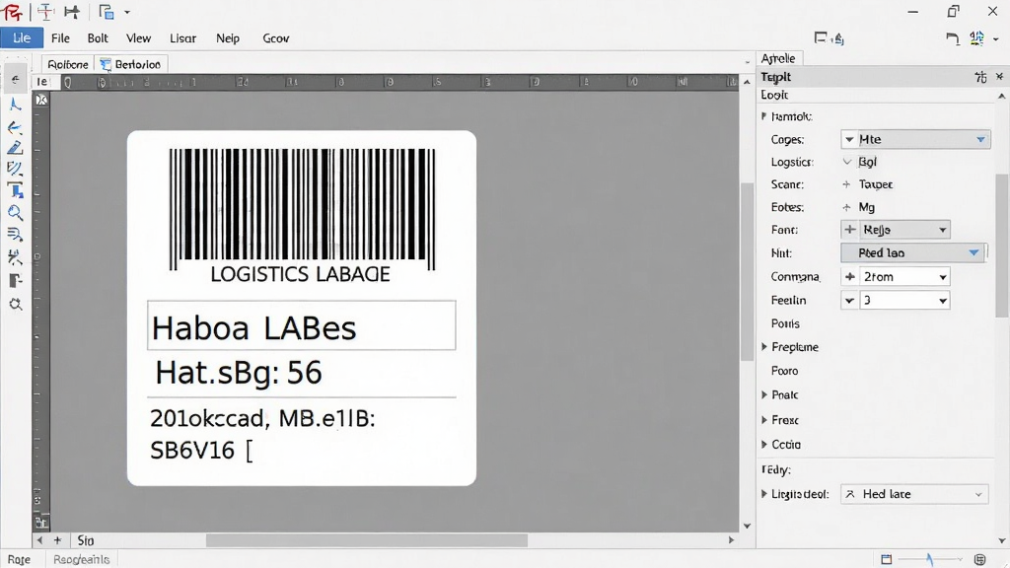Screen dimensions: 1010x568
Task: Expand the Eotes row plus next to Mg
Action: pos(846,207)
